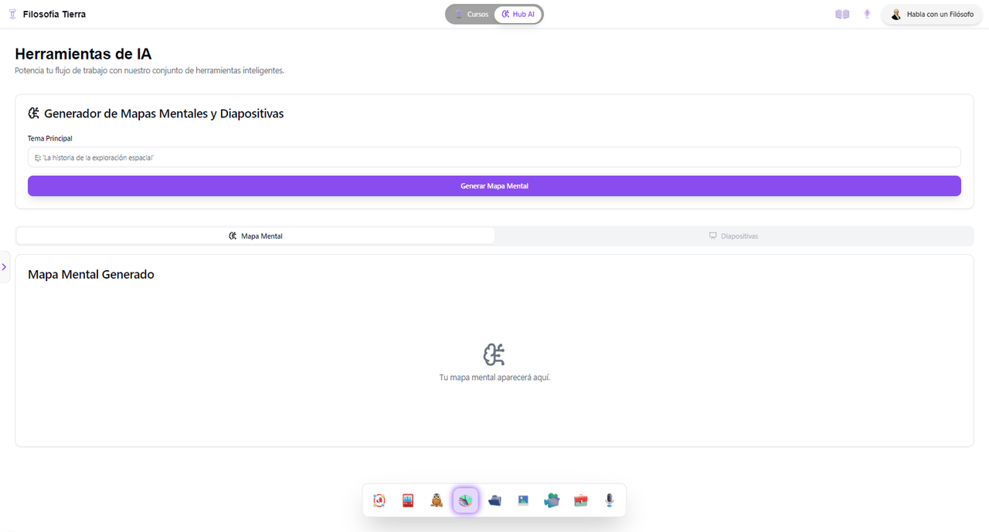
Task: Switch to the Cursos tab
Action: [471, 14]
